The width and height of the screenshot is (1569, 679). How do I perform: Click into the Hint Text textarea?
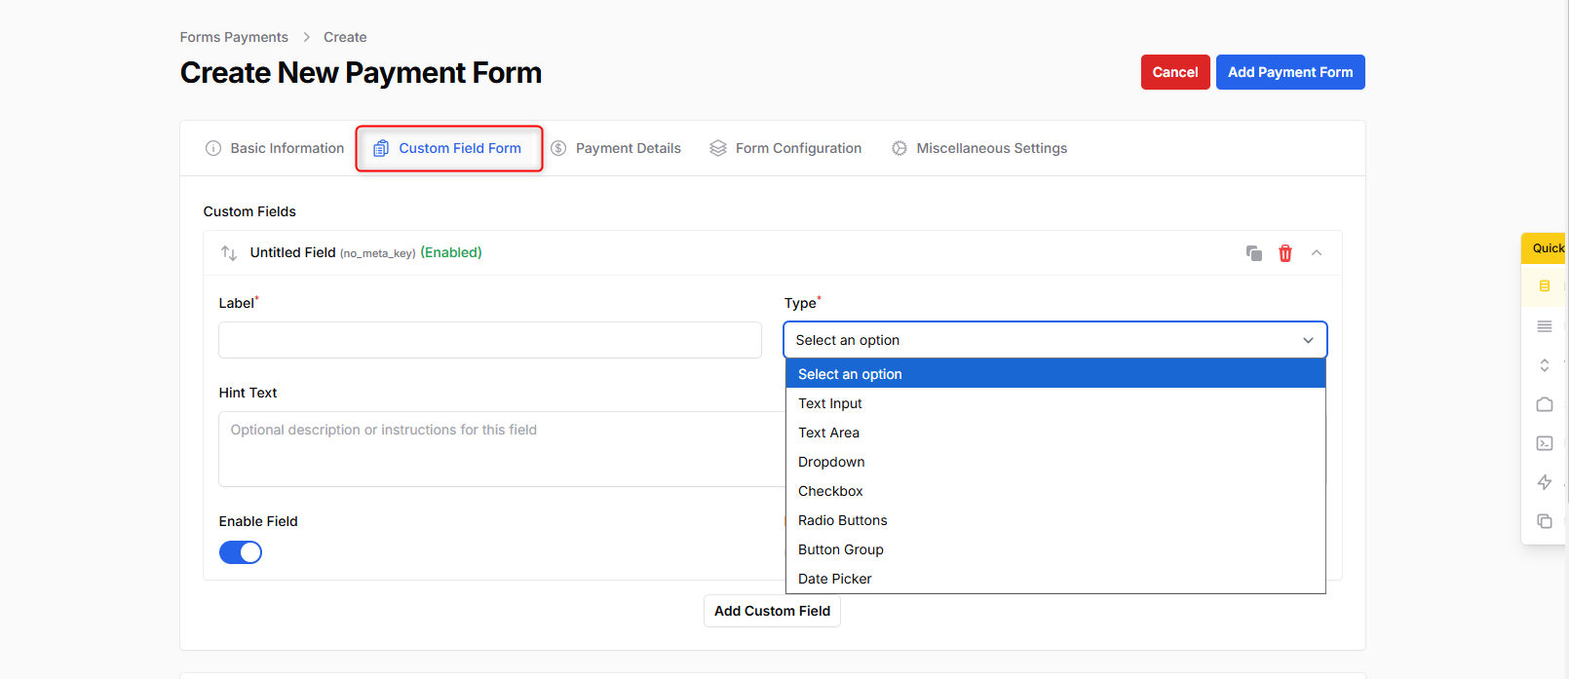pos(502,449)
